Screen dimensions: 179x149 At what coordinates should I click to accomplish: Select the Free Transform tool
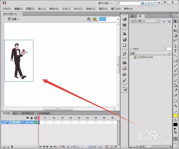coord(175,31)
